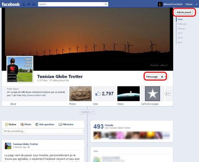Screen dimensions: 199x162
Task: Click the Write something field
Action: pyautogui.click(x=43, y=131)
